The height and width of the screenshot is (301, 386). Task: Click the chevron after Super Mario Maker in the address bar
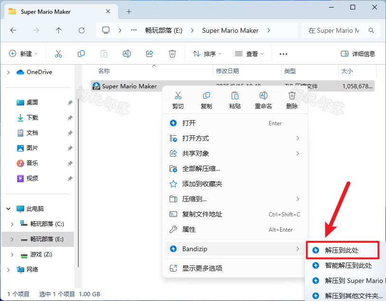pyautogui.click(x=269, y=30)
